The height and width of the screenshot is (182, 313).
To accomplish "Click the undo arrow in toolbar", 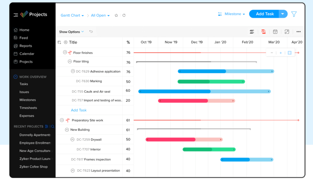I will coord(91,32).
